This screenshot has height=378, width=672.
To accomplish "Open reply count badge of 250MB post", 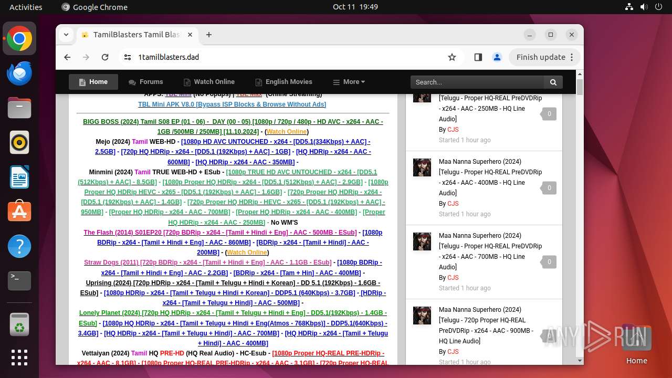I will coord(549,114).
